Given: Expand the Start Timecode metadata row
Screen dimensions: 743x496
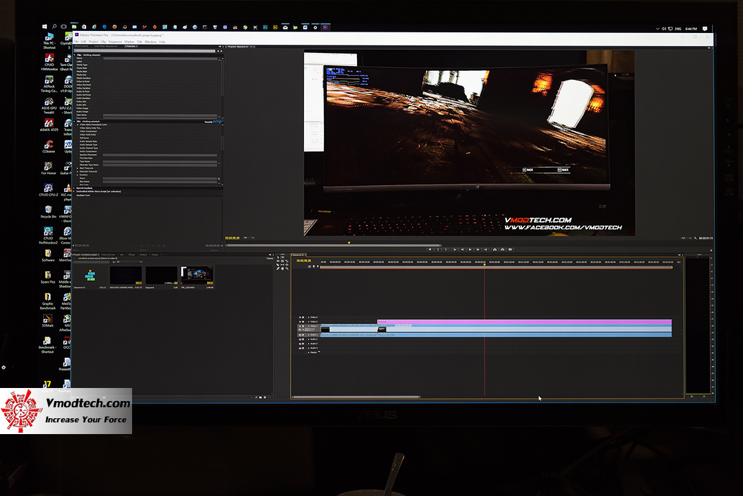Looking at the screenshot, I should [78, 168].
